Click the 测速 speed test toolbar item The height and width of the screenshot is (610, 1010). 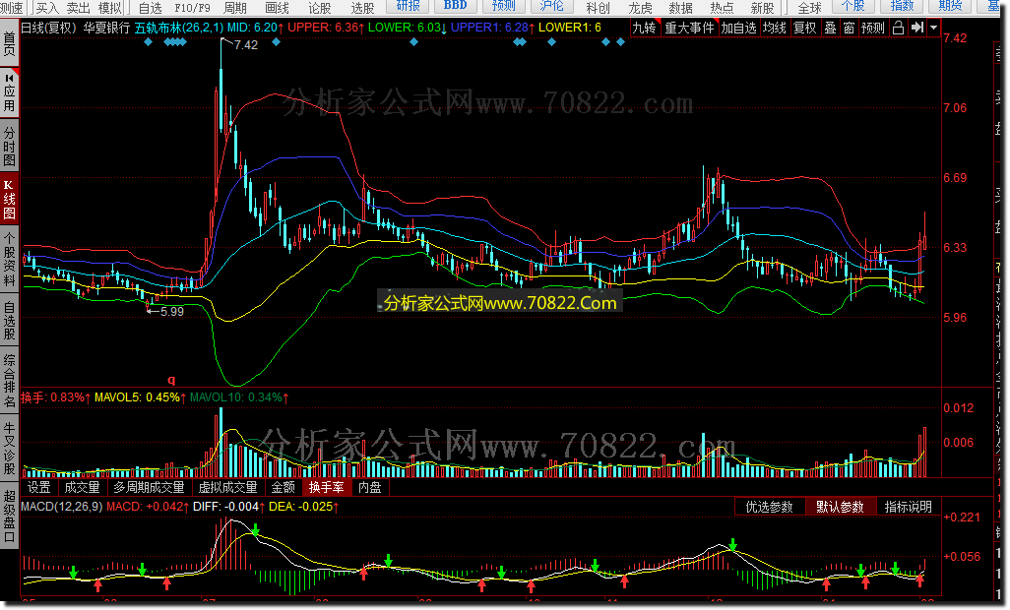12,8
